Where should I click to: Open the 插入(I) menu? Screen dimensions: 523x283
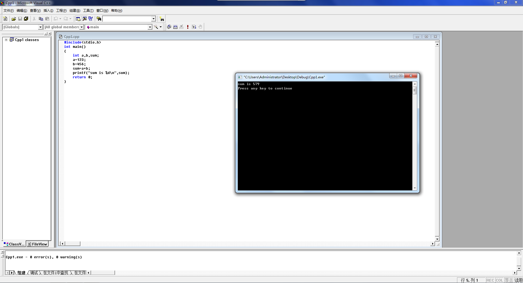[48, 11]
